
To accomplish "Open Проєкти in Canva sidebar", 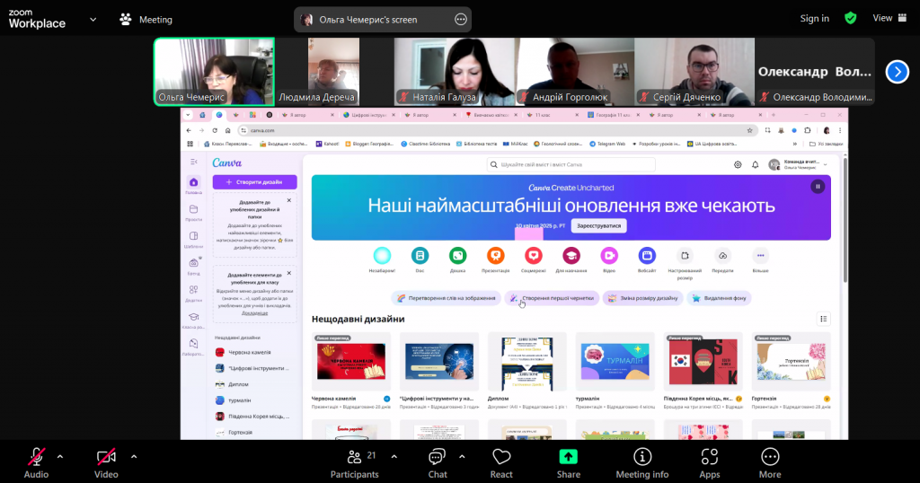I will [194, 213].
